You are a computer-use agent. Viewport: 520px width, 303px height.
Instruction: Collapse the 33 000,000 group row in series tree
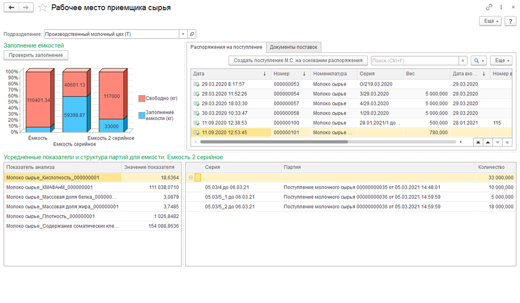click(x=191, y=177)
